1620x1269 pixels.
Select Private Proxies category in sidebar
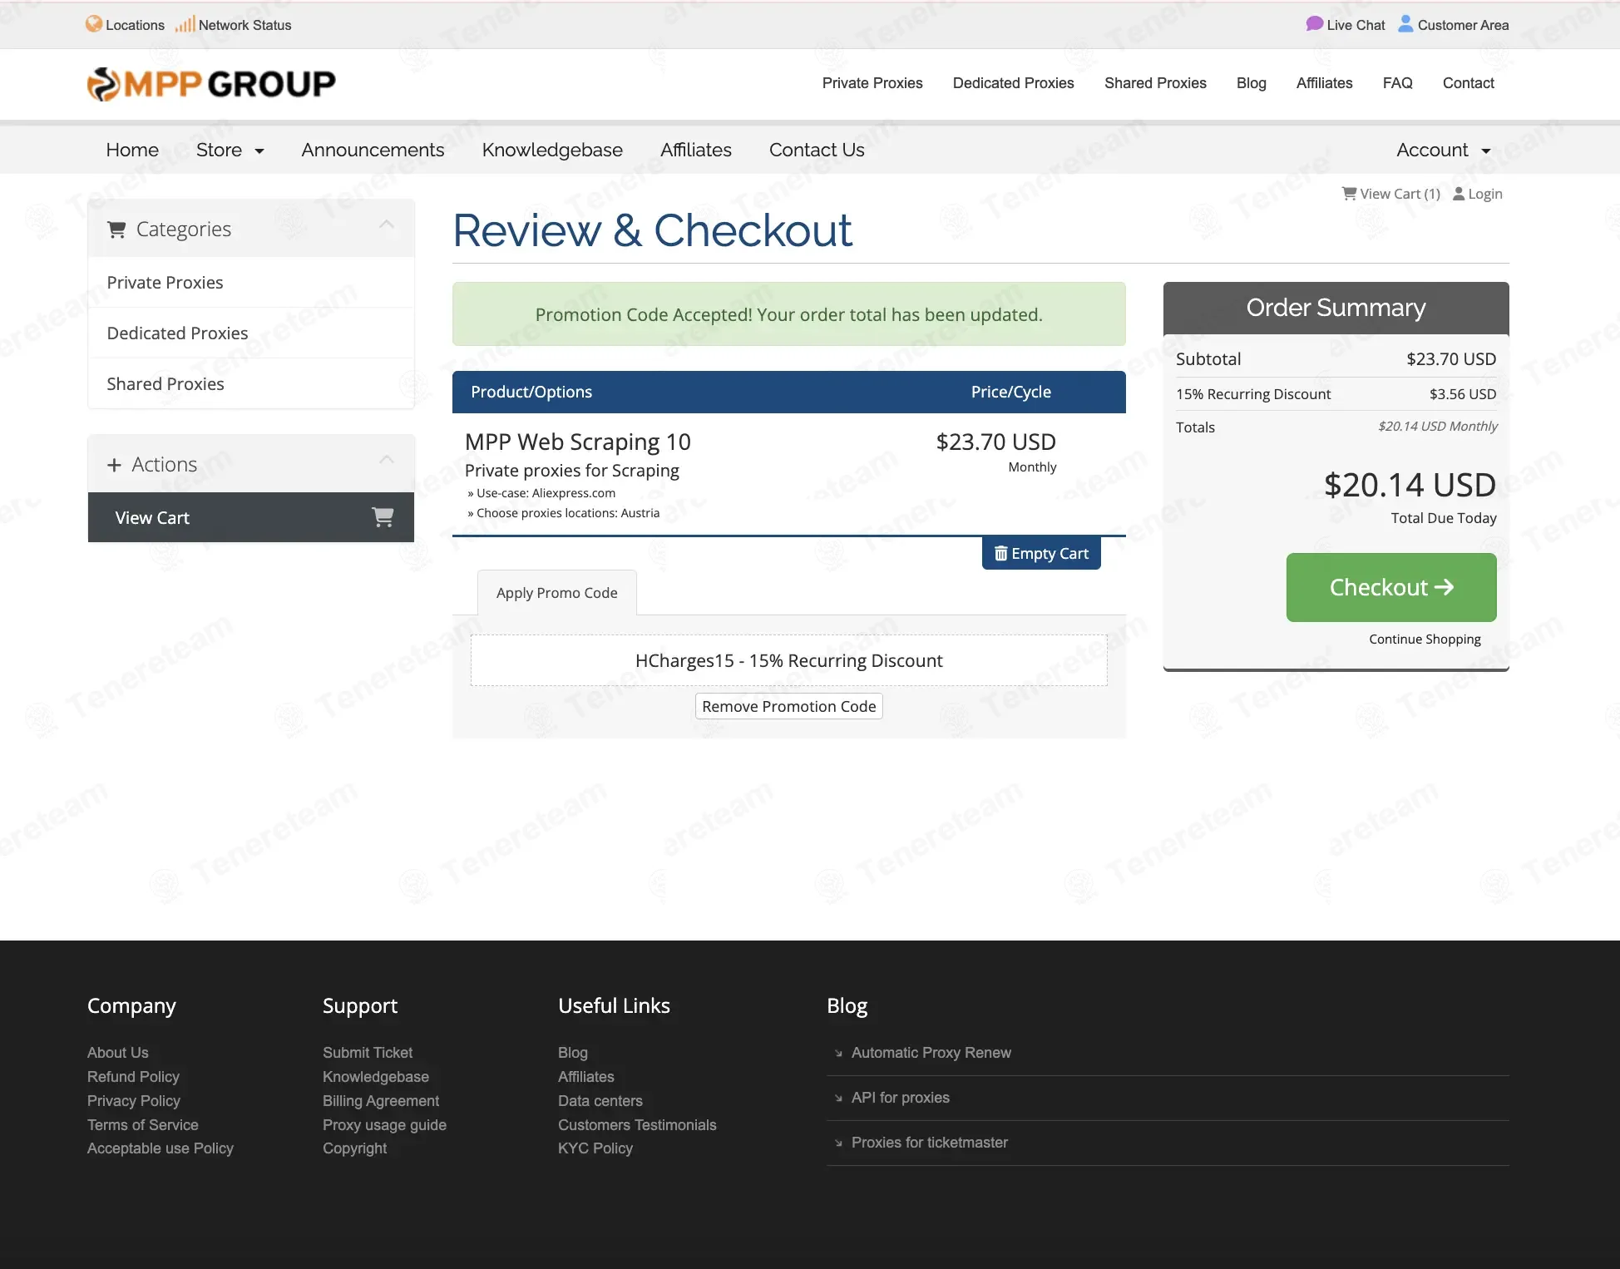[251, 283]
